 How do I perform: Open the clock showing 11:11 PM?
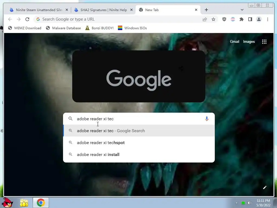pyautogui.click(x=263, y=203)
